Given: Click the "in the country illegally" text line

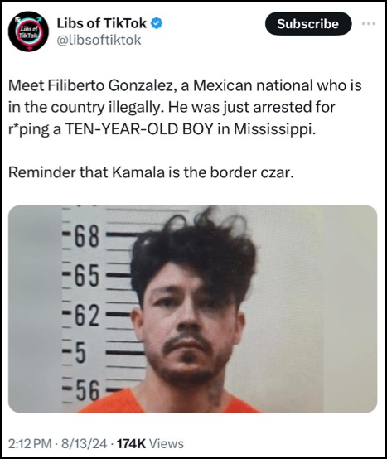Looking at the screenshot, I should [x=172, y=108].
